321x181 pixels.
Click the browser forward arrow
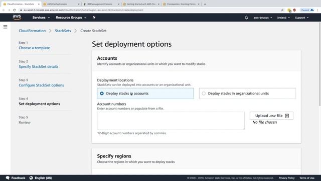click(9, 10)
